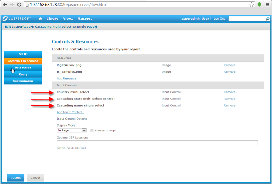The height and width of the screenshot is (184, 272).
Task: Bookmark this page with the star icon
Action: 251,5
